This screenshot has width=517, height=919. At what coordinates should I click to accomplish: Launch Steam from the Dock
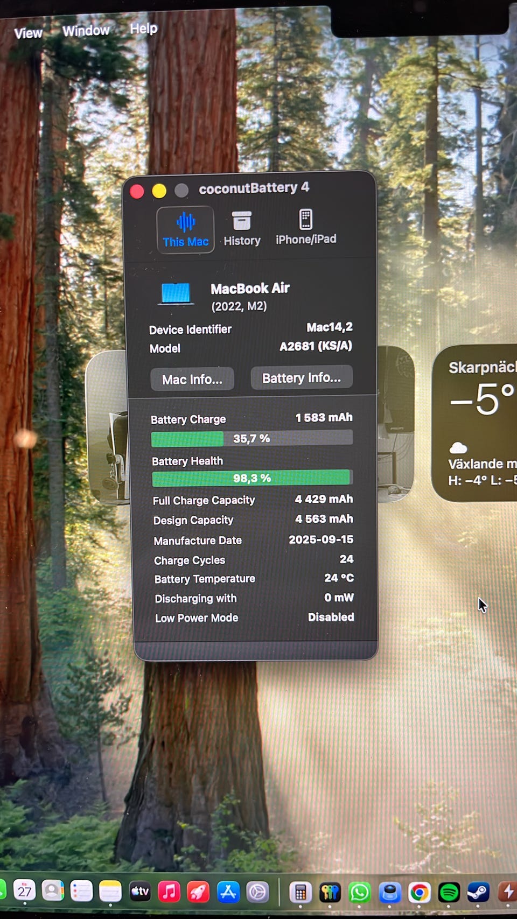pyautogui.click(x=478, y=893)
